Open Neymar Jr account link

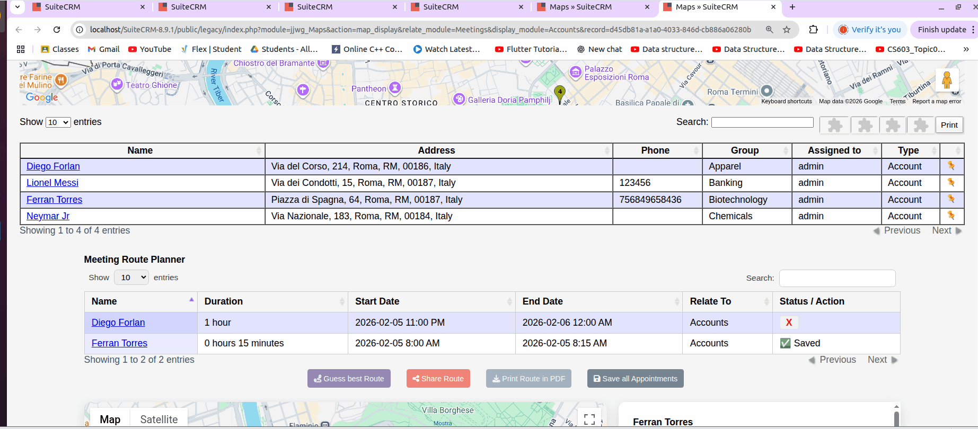coord(48,216)
